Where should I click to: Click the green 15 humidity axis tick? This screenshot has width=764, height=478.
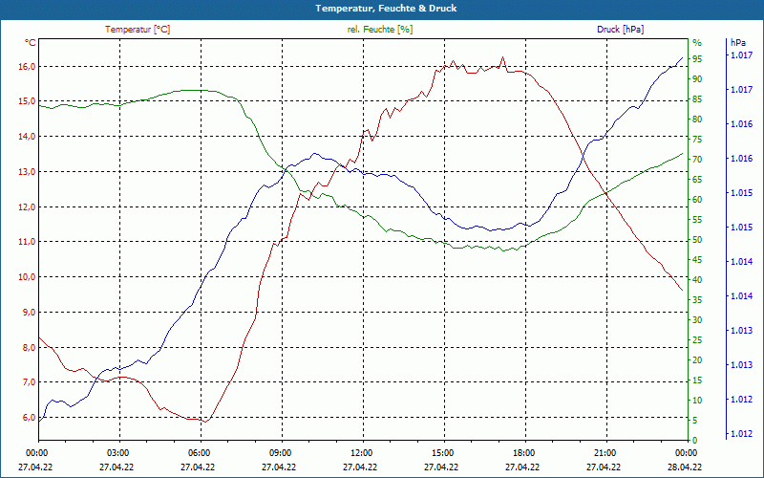pos(697,380)
